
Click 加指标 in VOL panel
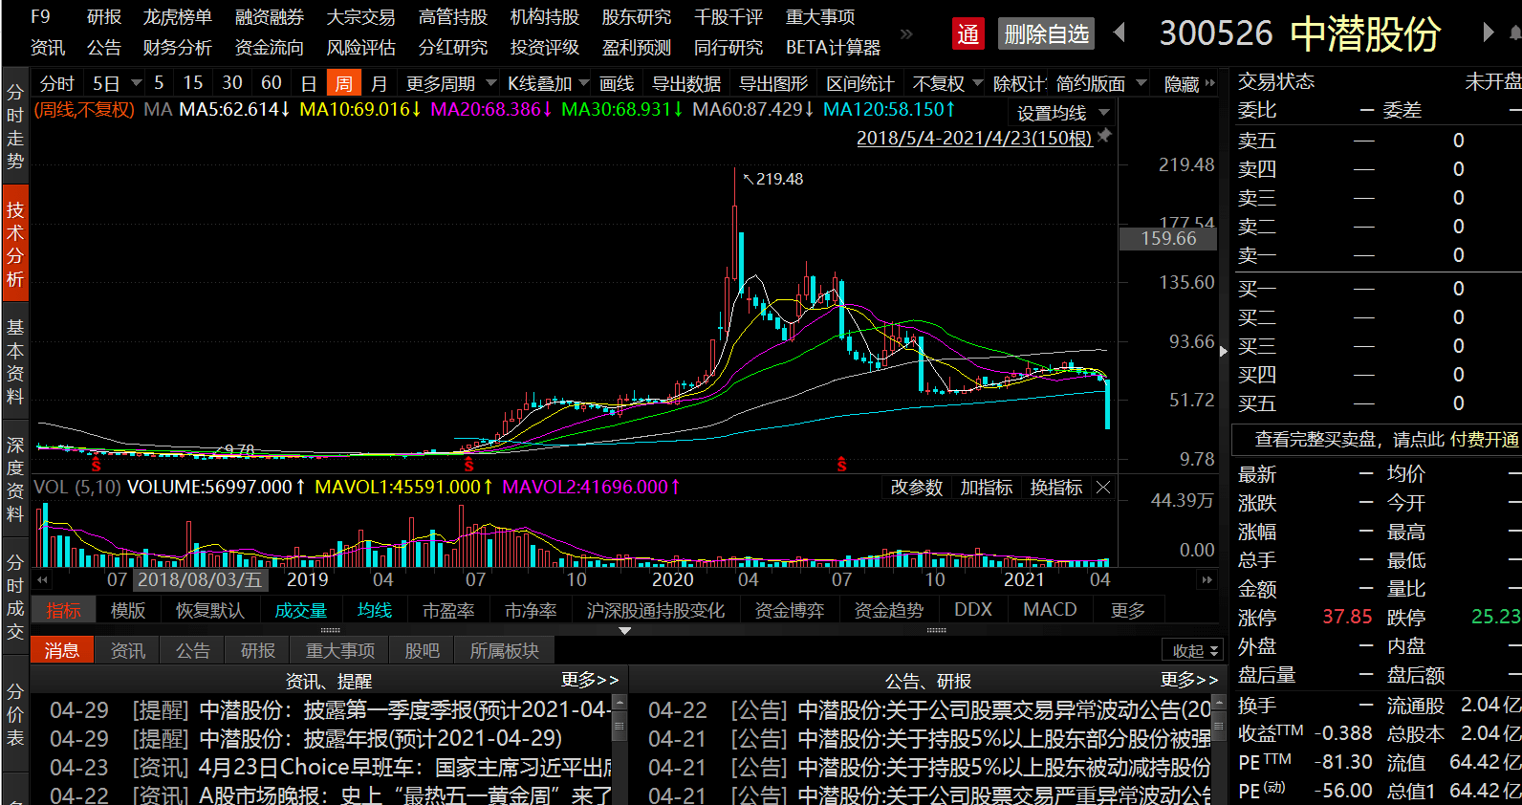pyautogui.click(x=987, y=488)
